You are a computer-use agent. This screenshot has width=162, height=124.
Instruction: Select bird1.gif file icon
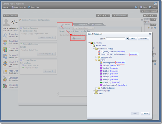101,65
